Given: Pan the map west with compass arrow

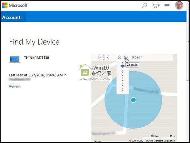Looking at the screenshot, I should tap(100, 57).
